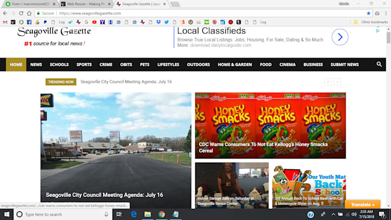Open the SUBMIT NEWS page
391x220 pixels.
pos(344,65)
